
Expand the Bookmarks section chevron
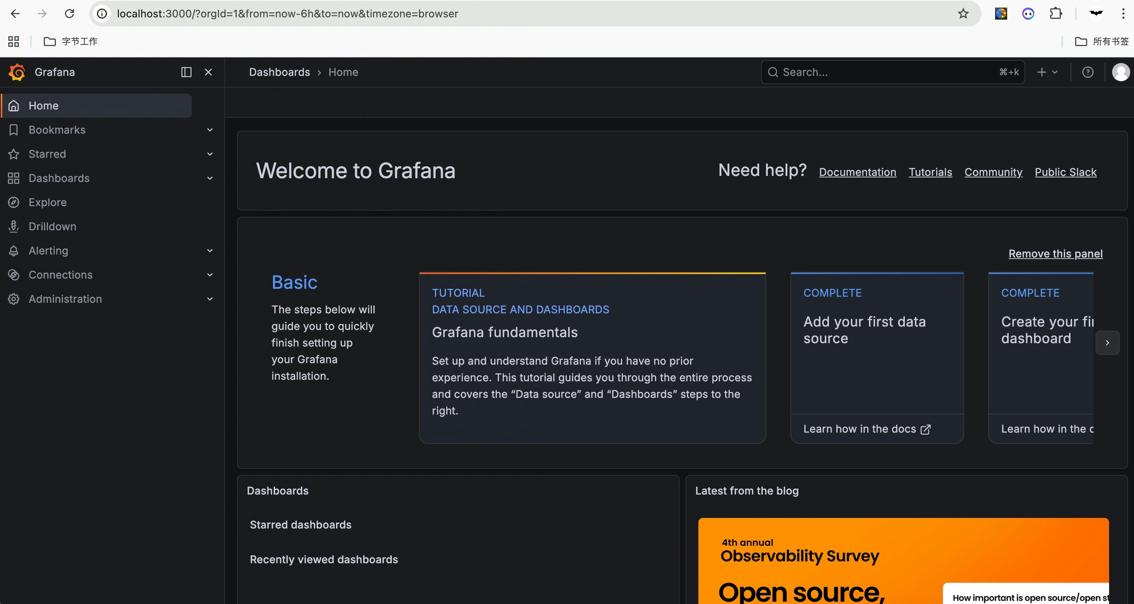pyautogui.click(x=210, y=130)
